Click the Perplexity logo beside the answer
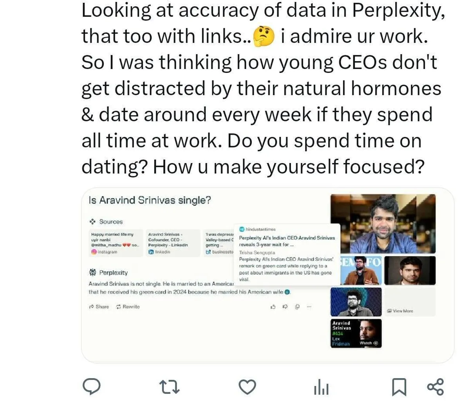 tap(92, 272)
